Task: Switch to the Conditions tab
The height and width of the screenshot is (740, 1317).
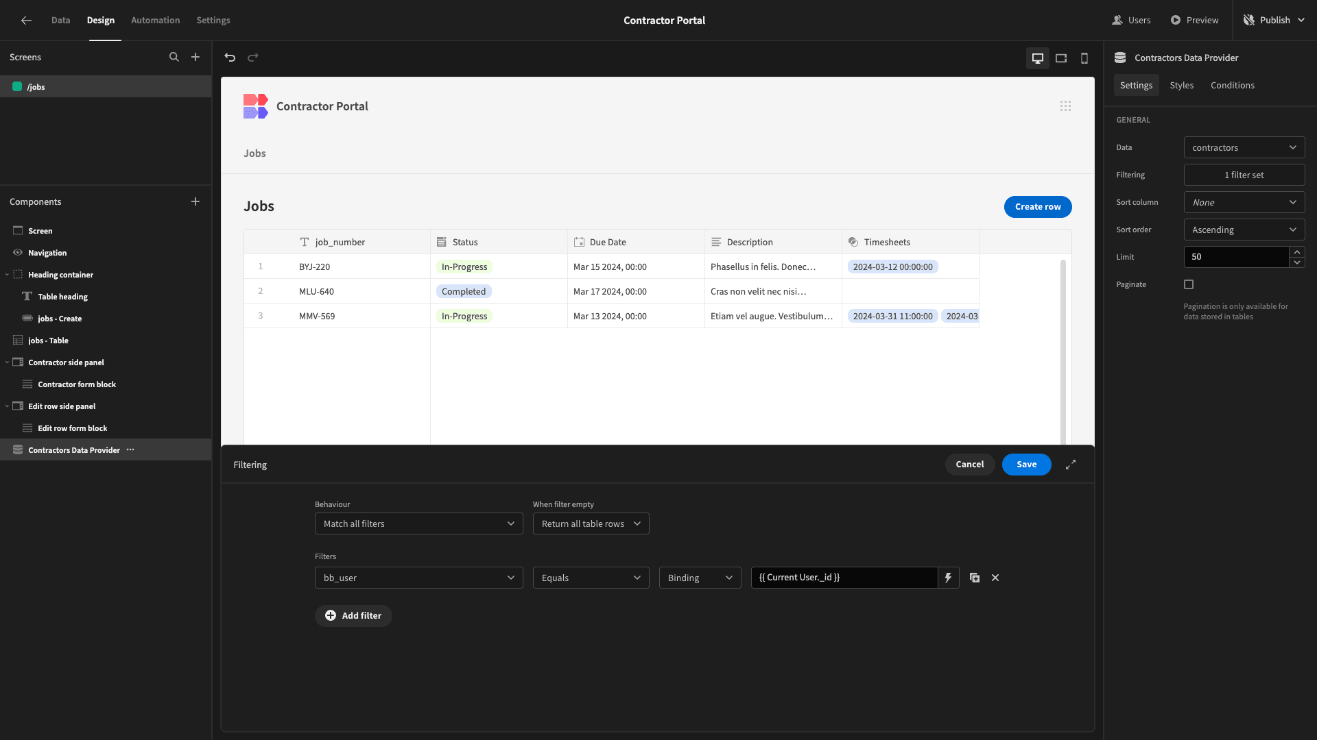Action: [1232, 86]
